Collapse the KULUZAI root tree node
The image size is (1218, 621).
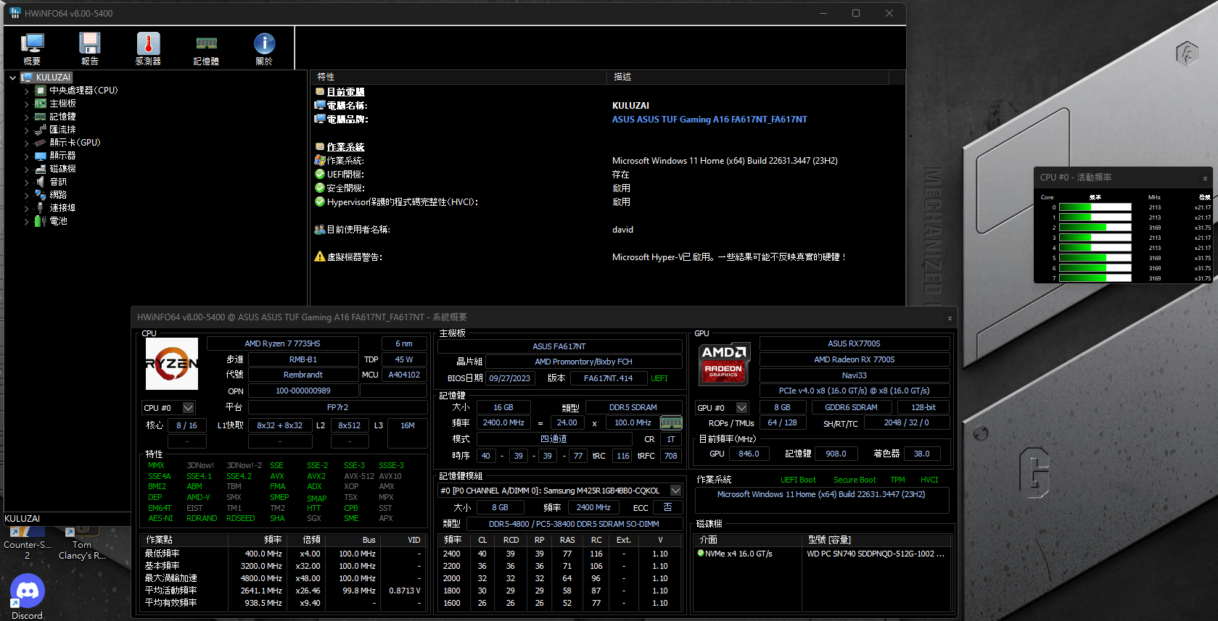[12, 78]
